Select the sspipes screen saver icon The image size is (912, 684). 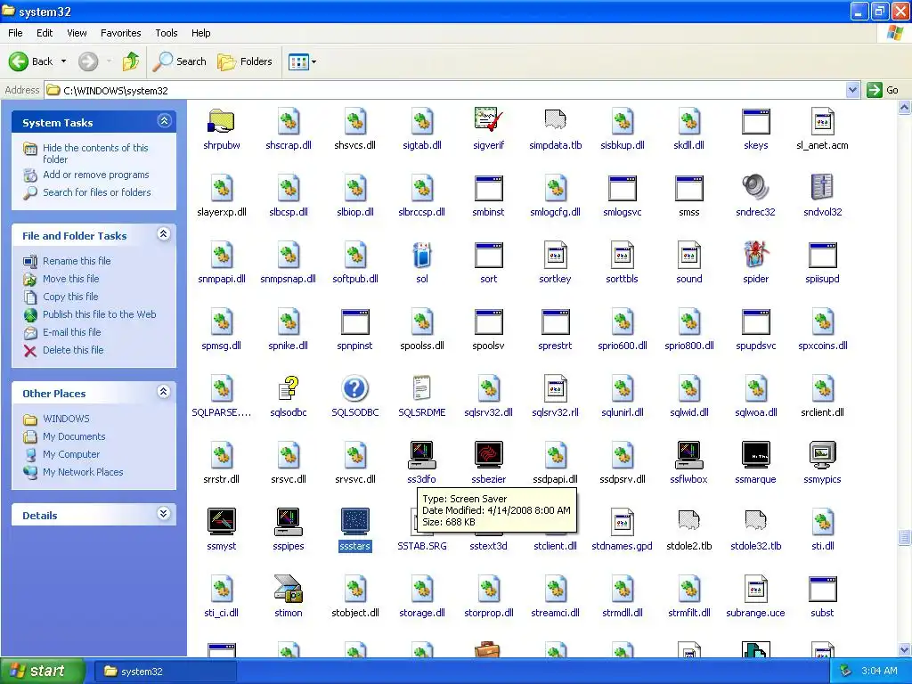289,522
